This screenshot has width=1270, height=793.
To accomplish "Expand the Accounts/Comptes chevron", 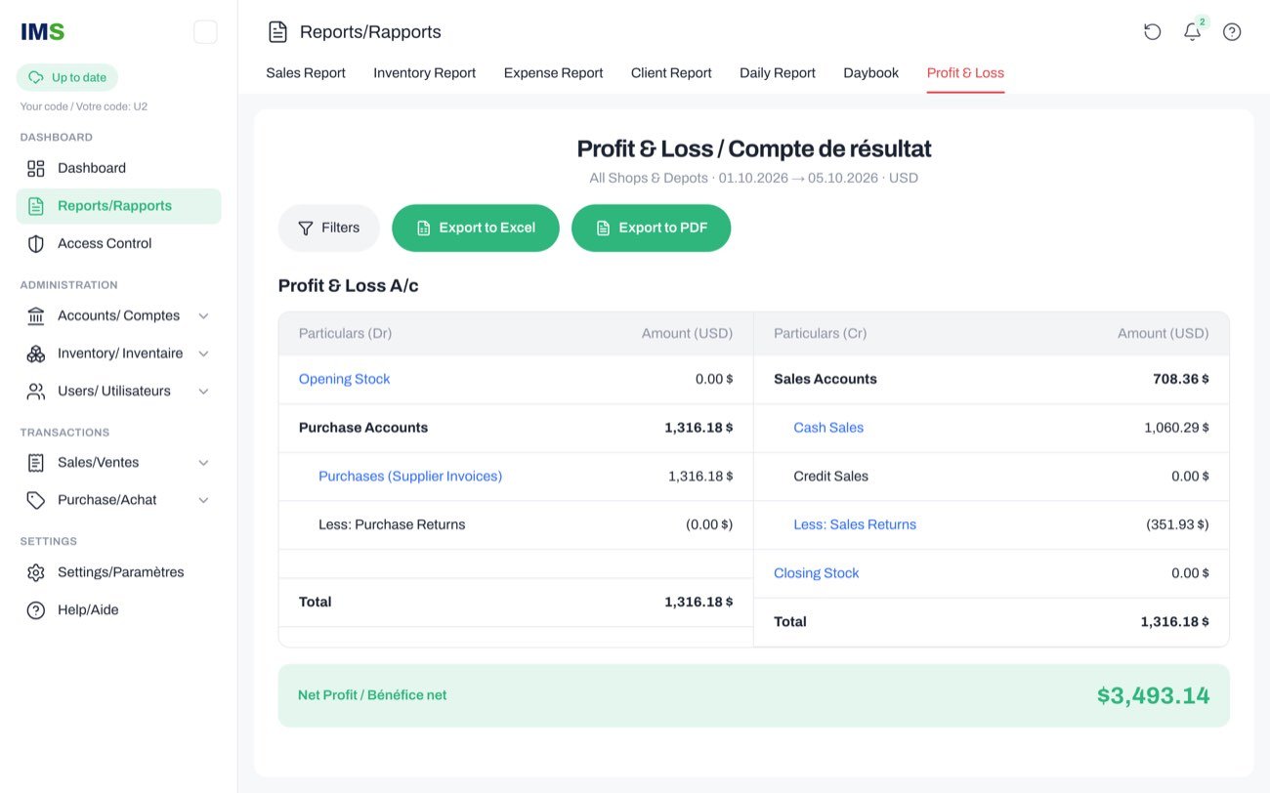I will click(203, 315).
